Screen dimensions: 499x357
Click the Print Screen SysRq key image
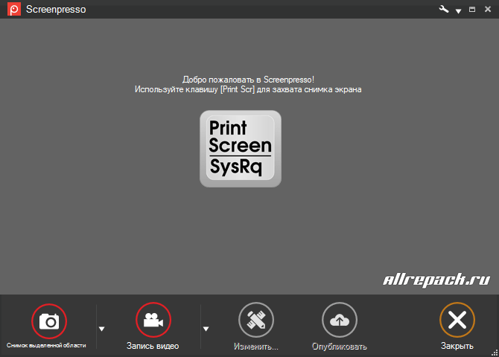point(241,149)
